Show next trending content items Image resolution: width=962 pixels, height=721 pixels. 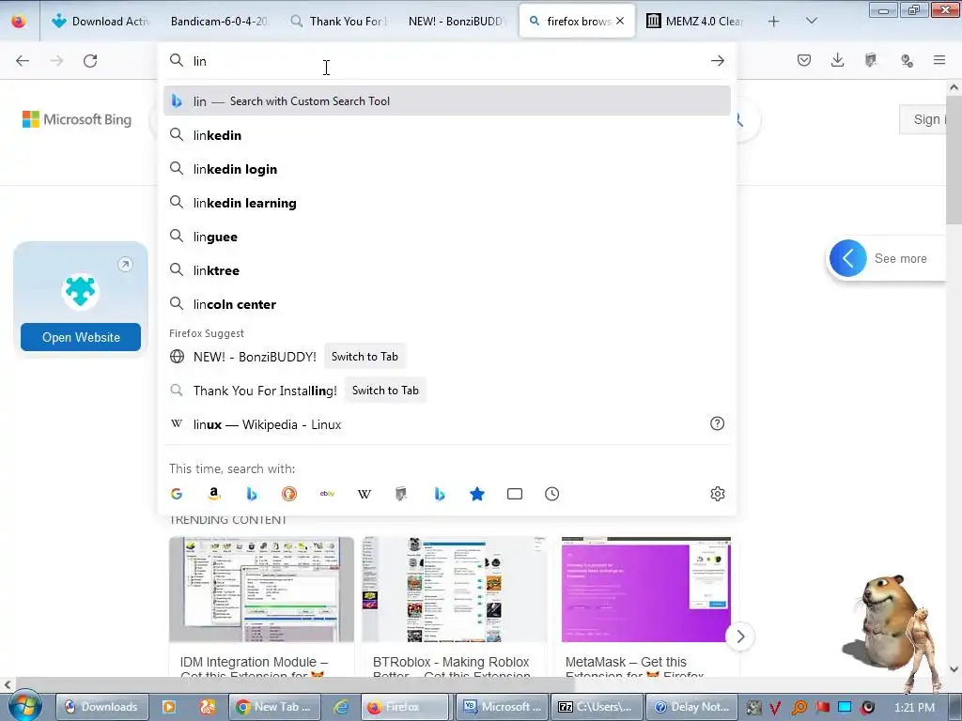pyautogui.click(x=740, y=637)
